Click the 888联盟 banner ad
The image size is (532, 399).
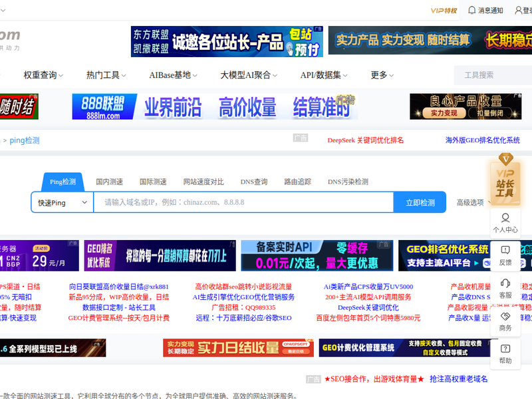[215, 106]
